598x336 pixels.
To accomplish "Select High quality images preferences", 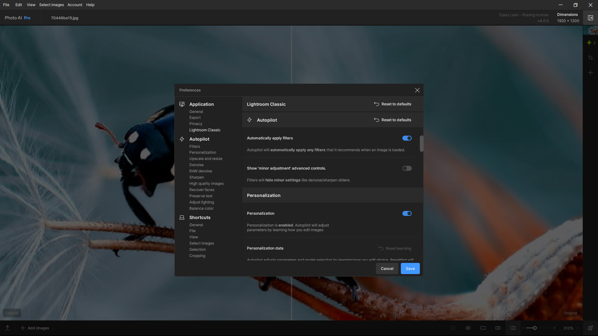I will coord(206,183).
